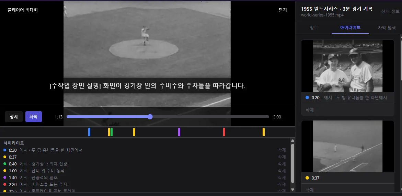This screenshot has width=402, height=196.
Task: Open the 자막 탐색 tab
Action: (x=387, y=28)
